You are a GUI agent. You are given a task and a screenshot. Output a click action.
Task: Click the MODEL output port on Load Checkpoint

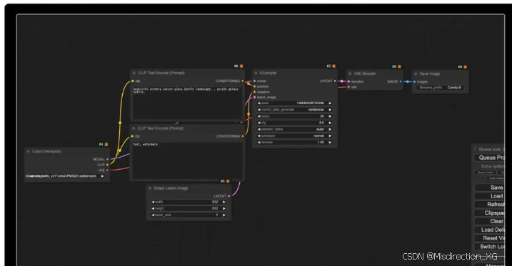tap(107, 160)
